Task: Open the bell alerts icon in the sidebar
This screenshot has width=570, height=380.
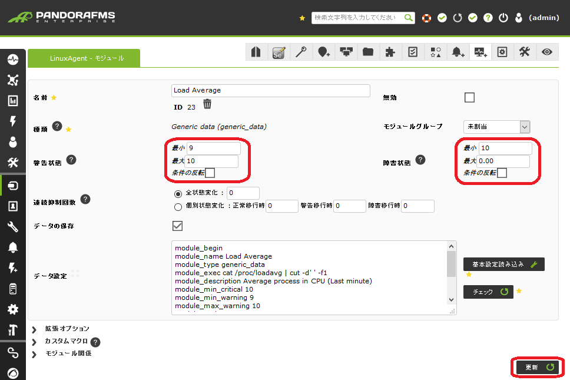Action: click(x=13, y=247)
